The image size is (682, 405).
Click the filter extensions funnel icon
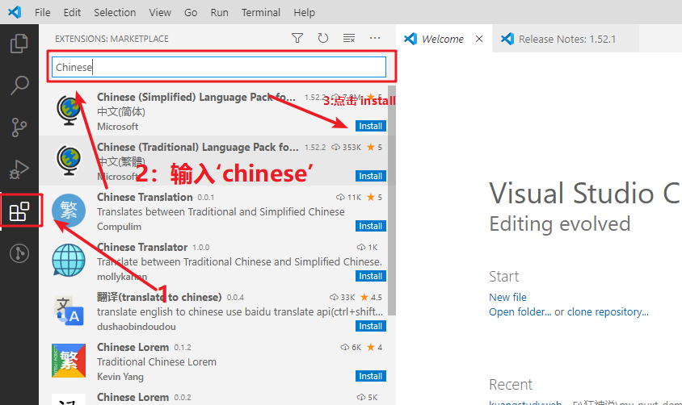click(297, 38)
